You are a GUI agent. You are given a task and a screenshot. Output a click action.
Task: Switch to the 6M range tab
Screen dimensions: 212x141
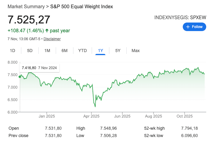pos(65,51)
